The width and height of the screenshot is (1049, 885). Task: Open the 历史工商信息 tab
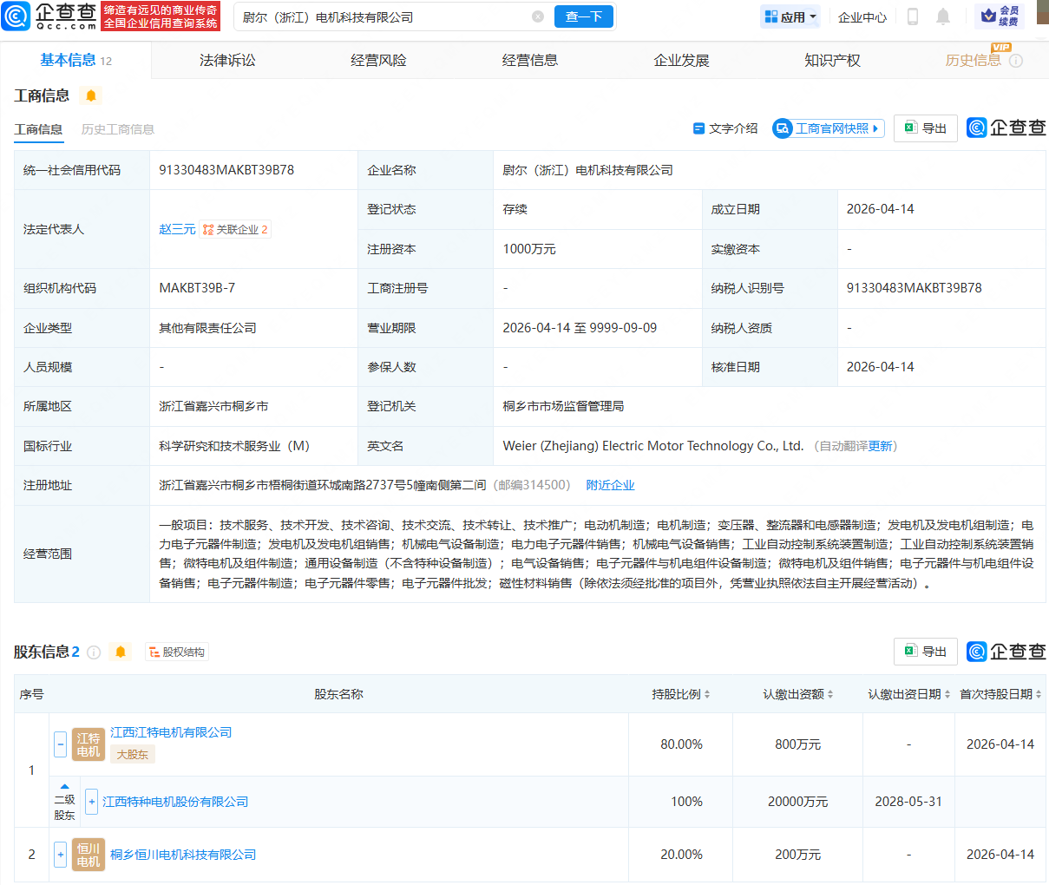[117, 129]
